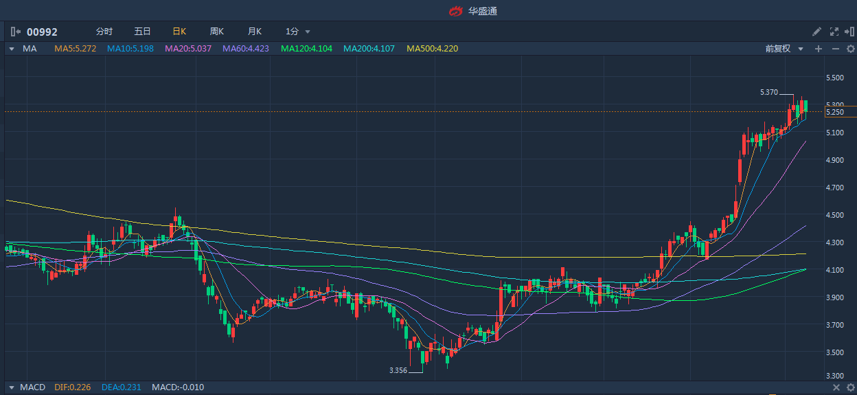Switch to the 五日 five-day tab

pos(142,32)
